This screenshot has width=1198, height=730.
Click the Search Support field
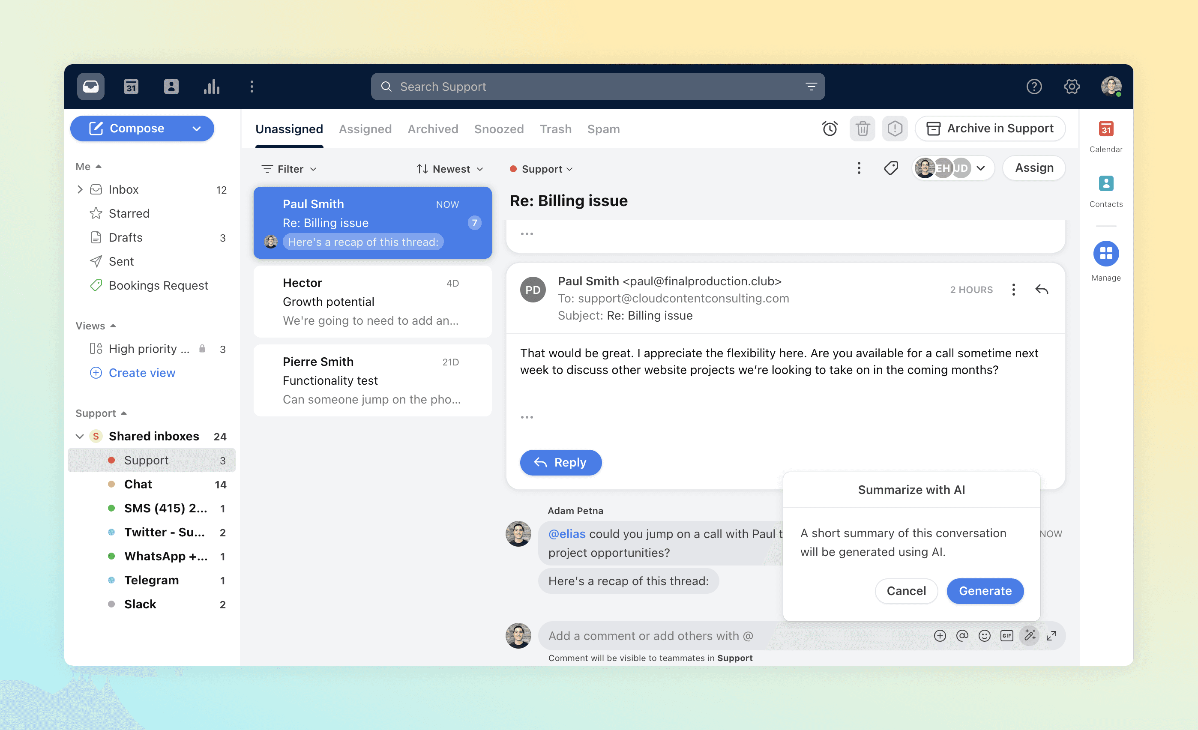(598, 87)
